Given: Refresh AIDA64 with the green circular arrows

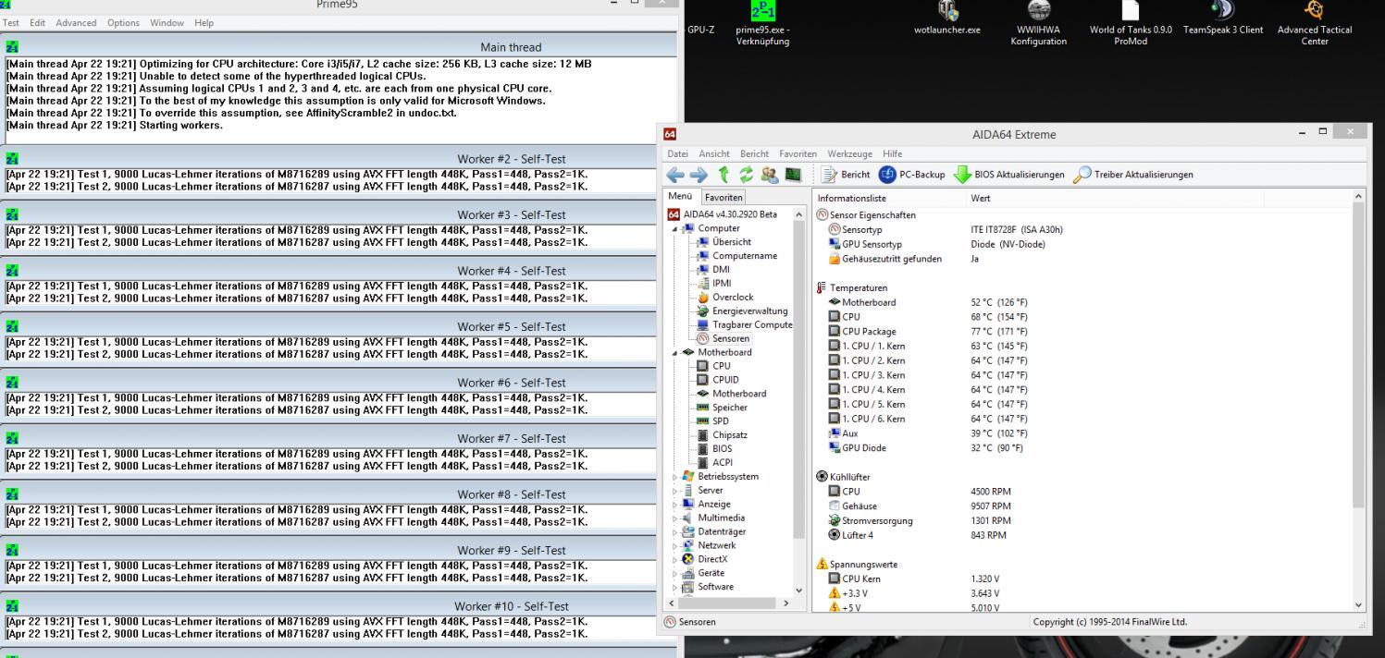Looking at the screenshot, I should (746, 175).
